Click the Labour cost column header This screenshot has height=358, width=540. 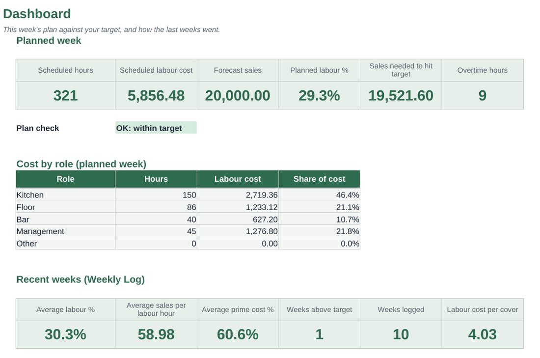pyautogui.click(x=238, y=179)
